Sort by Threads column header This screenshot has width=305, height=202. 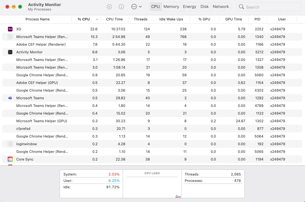point(141,19)
